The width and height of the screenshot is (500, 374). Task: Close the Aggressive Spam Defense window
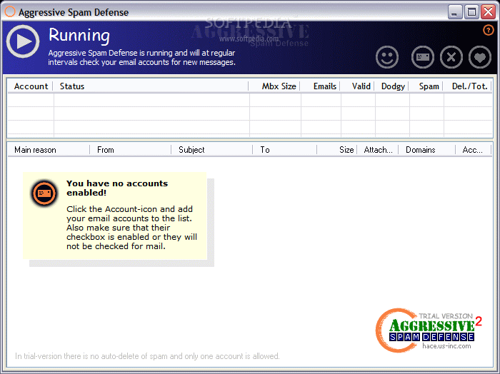pyautogui.click(x=488, y=12)
